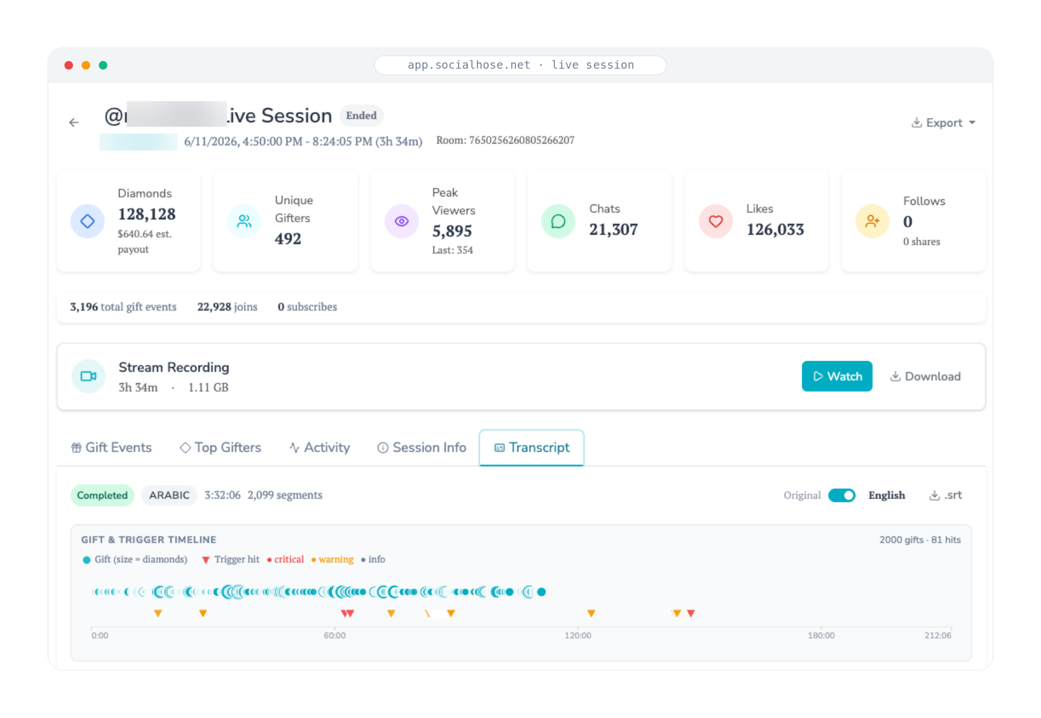Click the address bar showing app.socialhose.net

520,65
